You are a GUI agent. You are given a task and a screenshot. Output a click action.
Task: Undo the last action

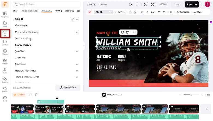click(130, 4)
